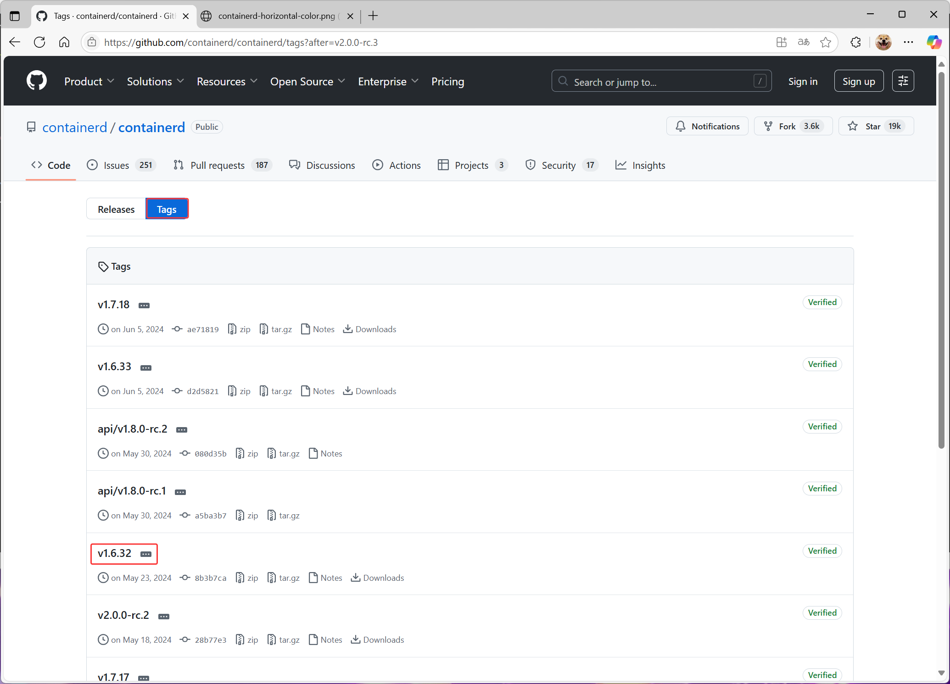Toggle commit message for v1.6.33
Image resolution: width=950 pixels, height=684 pixels.
pos(146,368)
